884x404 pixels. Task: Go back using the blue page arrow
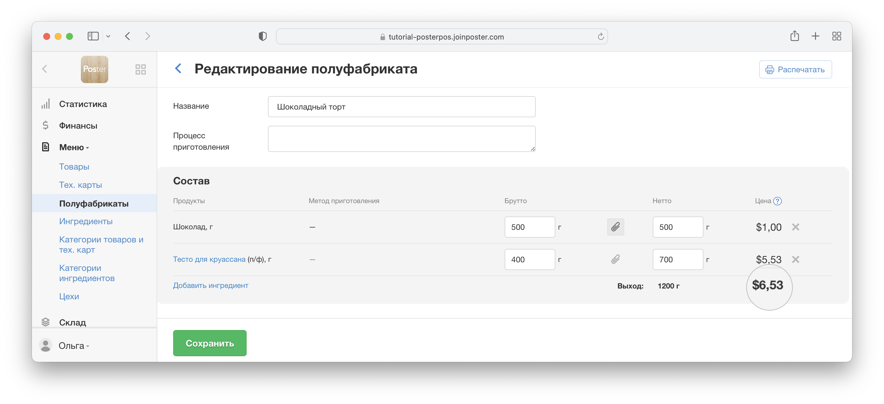pos(178,69)
